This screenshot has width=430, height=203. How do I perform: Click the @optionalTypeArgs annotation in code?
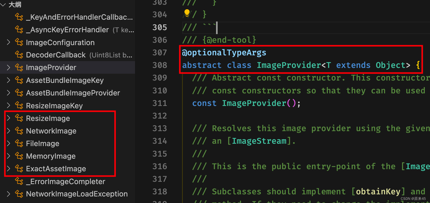click(224, 53)
